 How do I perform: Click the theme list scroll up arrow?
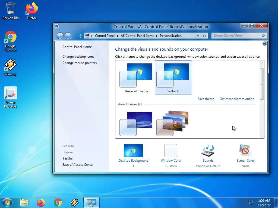(x=262, y=63)
